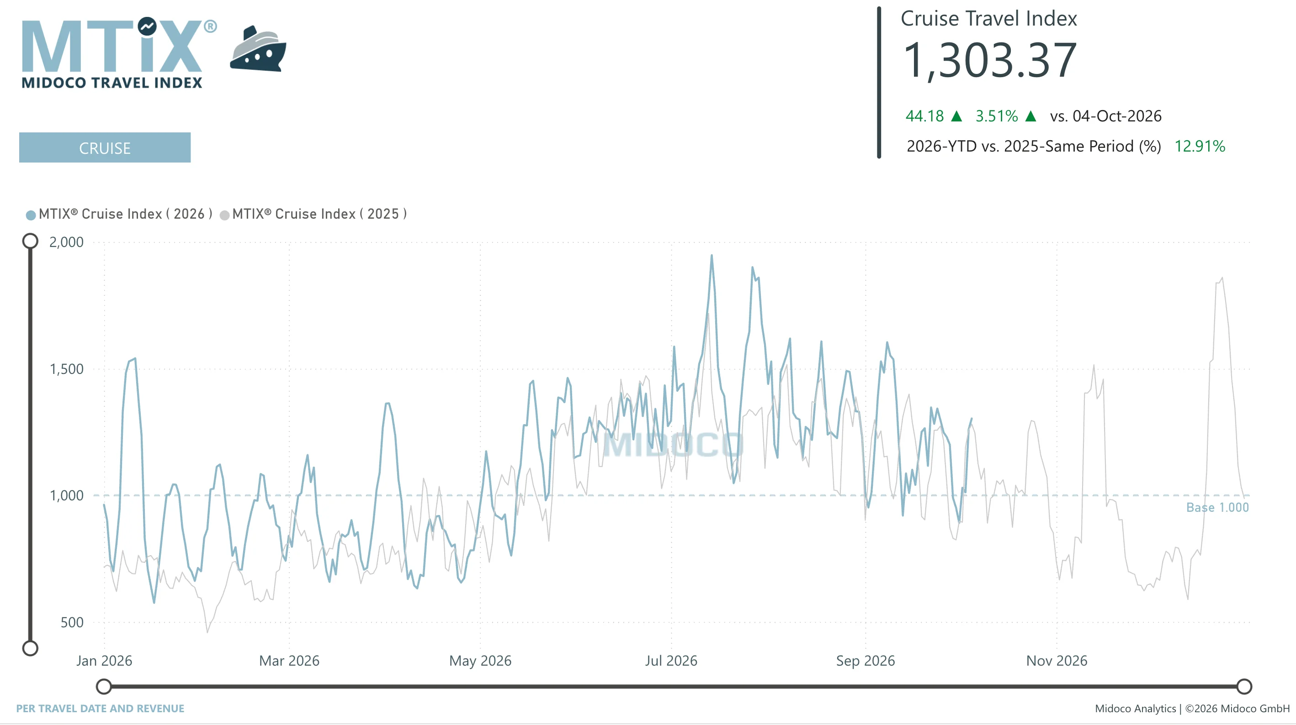Image resolution: width=1296 pixels, height=725 pixels.
Task: Click the 44.18 change value
Action: [925, 116]
